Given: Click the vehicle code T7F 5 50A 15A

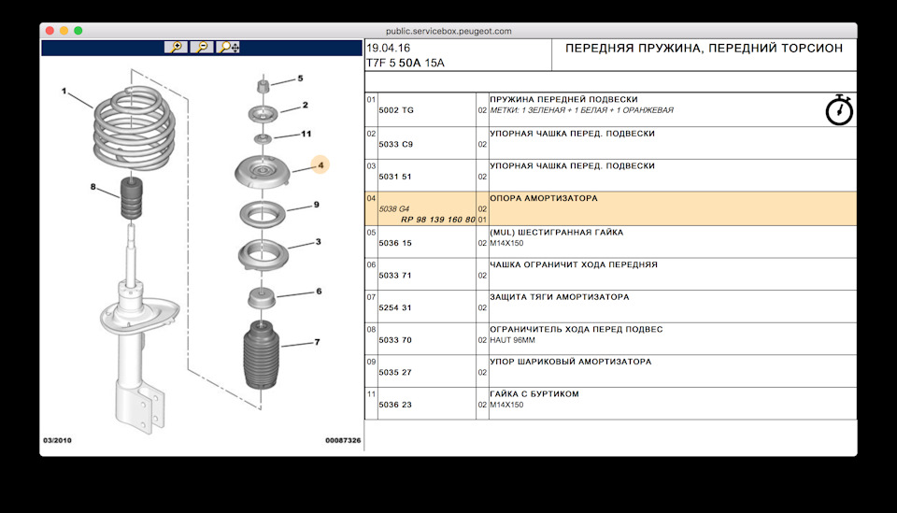Looking at the screenshot, I should click(x=405, y=63).
